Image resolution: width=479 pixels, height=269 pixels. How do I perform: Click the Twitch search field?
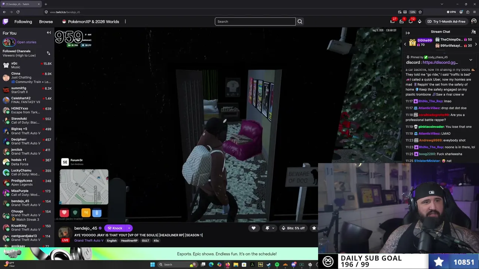[x=255, y=22]
